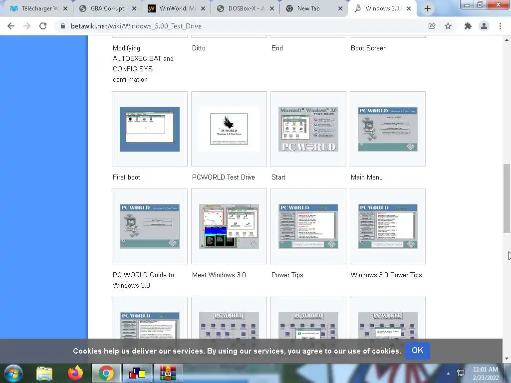Screen dimensions: 511x383
Task: Open the Chrome three-dot menu
Action: (500, 26)
